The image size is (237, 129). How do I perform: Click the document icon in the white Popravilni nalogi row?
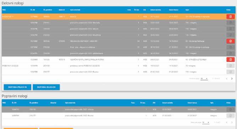tap(230, 116)
